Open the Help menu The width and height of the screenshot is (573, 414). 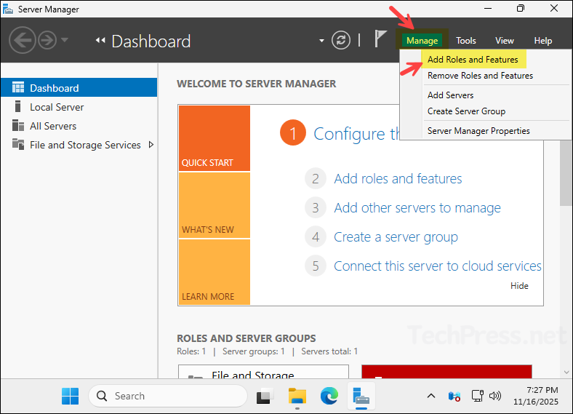tap(543, 41)
